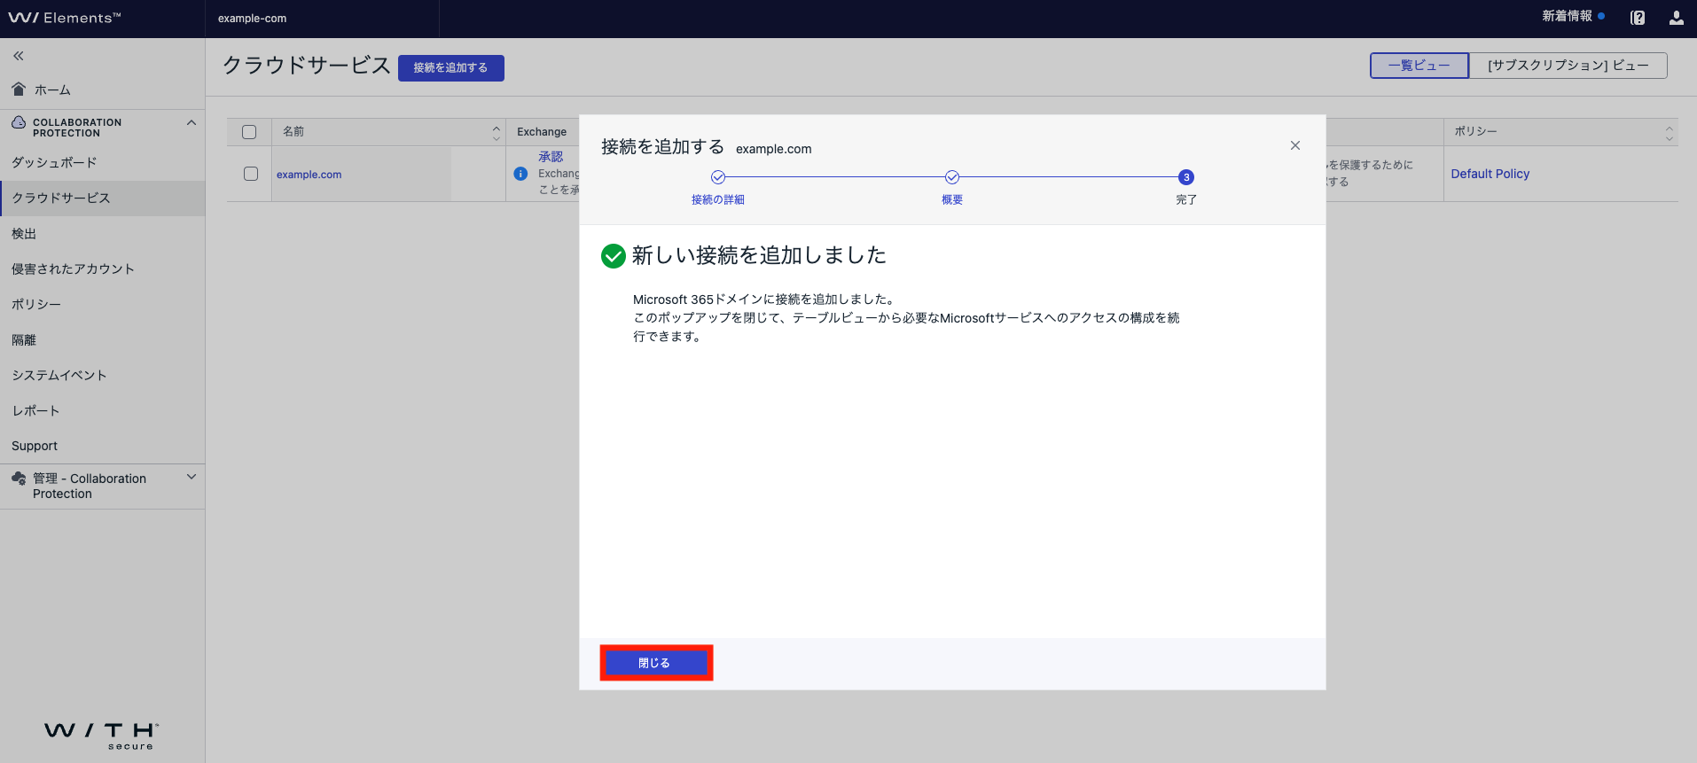
Task: Click the 接続の詳細 step checkmark
Action: [x=718, y=177]
